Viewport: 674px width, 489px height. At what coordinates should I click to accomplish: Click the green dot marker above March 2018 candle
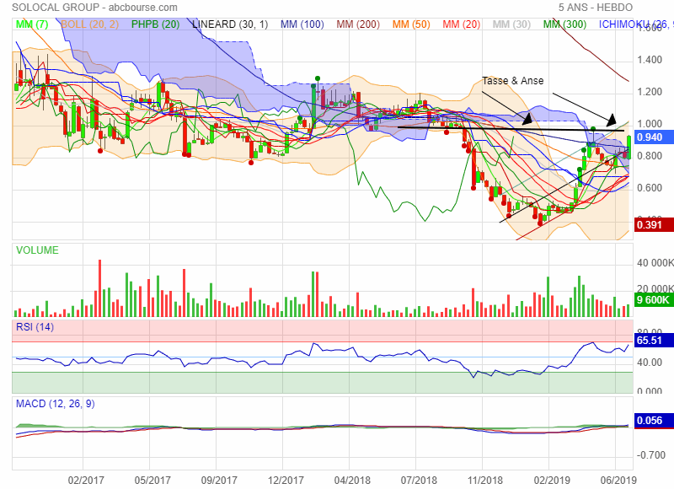coord(318,78)
